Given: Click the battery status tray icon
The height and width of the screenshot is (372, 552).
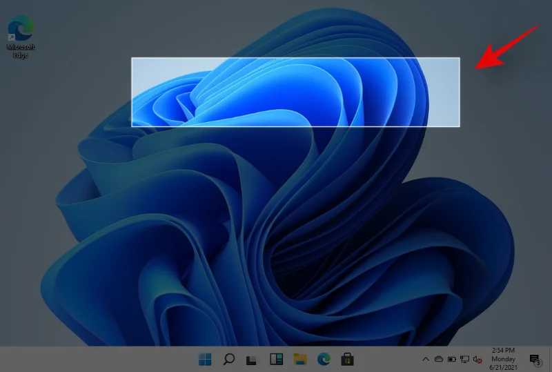Looking at the screenshot, I should tap(451, 360).
